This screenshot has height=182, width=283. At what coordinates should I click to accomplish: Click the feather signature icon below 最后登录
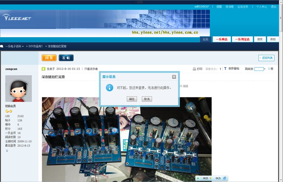coord(7,151)
